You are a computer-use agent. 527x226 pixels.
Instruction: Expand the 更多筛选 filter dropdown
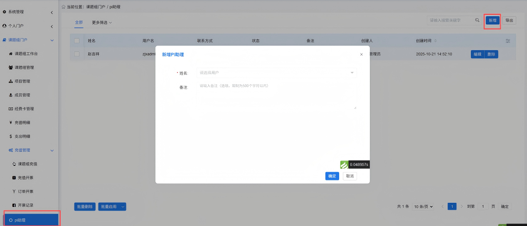tap(102, 22)
